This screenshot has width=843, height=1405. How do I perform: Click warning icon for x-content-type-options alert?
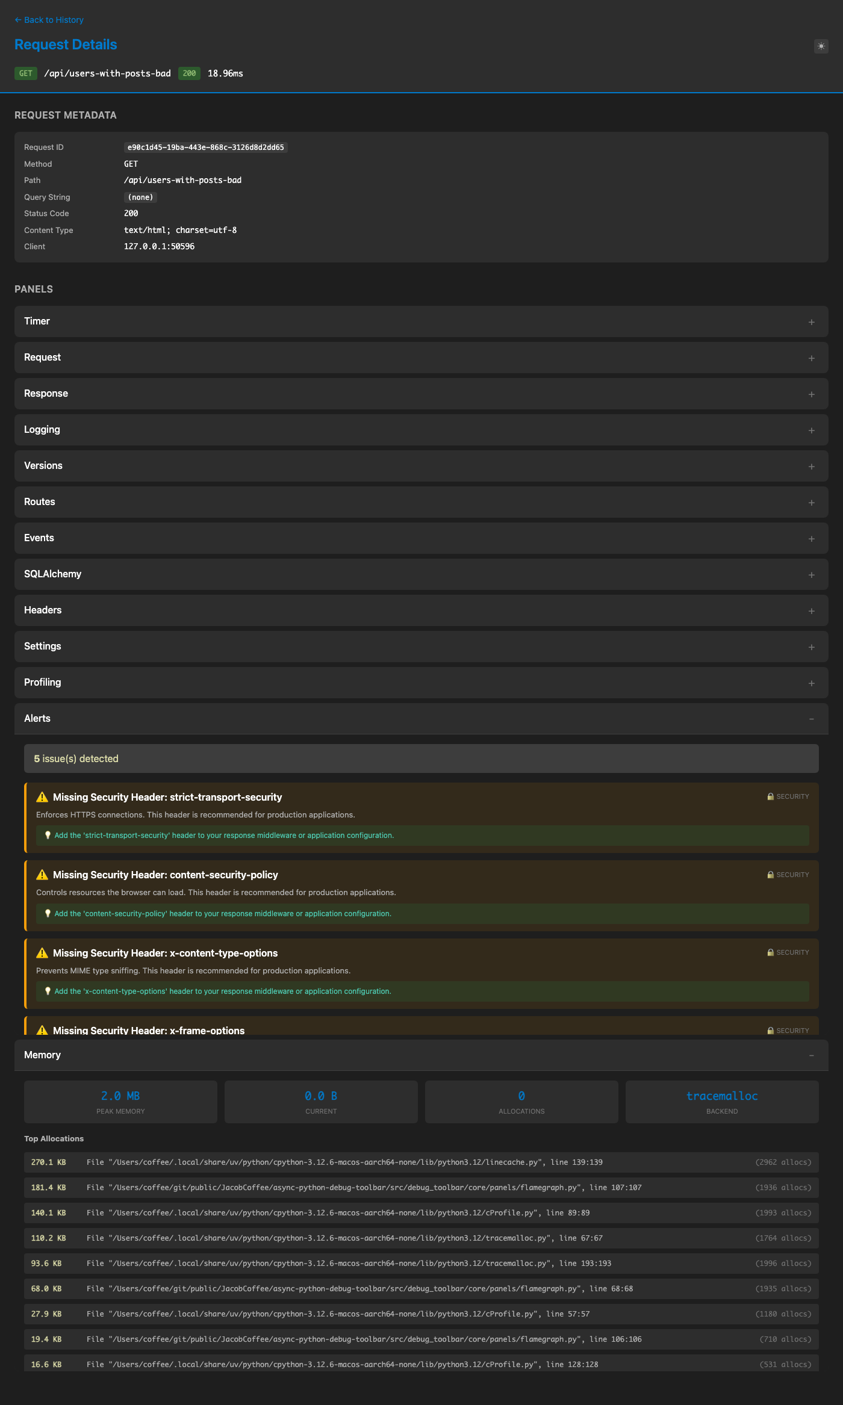coord(42,953)
